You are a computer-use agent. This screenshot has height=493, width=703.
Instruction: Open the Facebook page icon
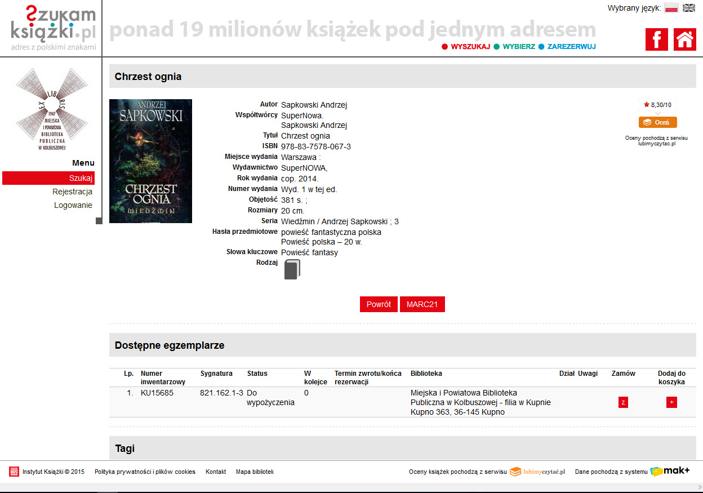(x=656, y=39)
